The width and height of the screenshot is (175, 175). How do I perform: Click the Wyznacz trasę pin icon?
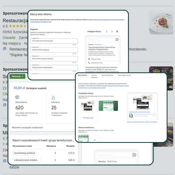point(89,59)
